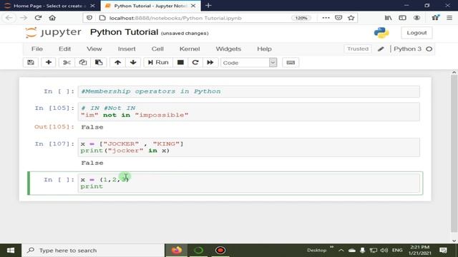Open the taskbar notification center icon

[443, 251]
